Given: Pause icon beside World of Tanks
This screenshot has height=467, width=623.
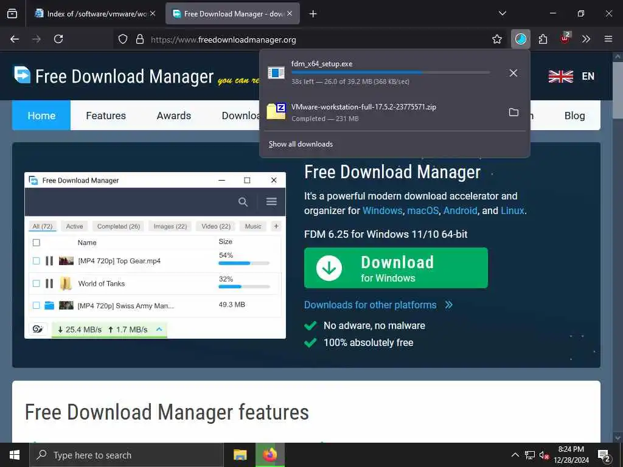Looking at the screenshot, I should [49, 283].
